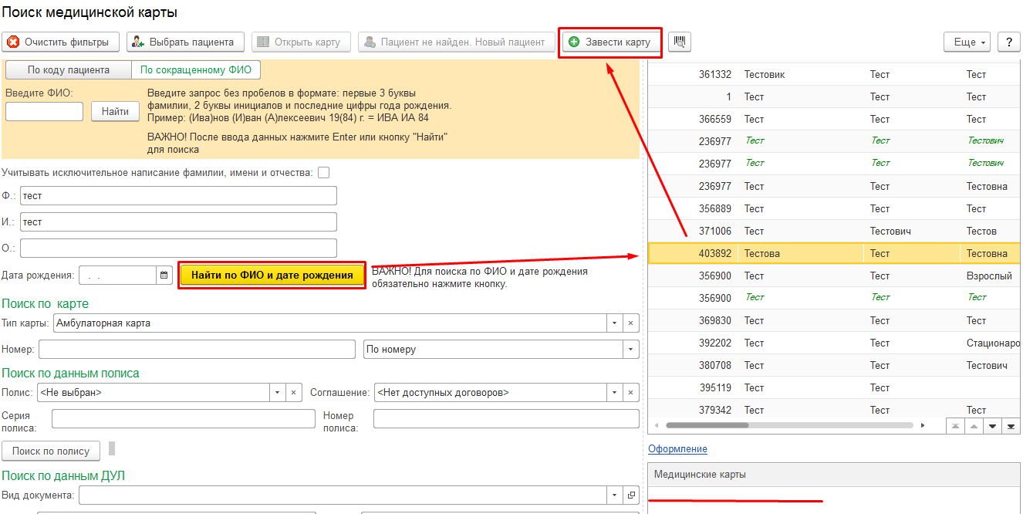Expand the Тип карты dropdown
Screen dimensions: 1023x514
click(x=614, y=323)
